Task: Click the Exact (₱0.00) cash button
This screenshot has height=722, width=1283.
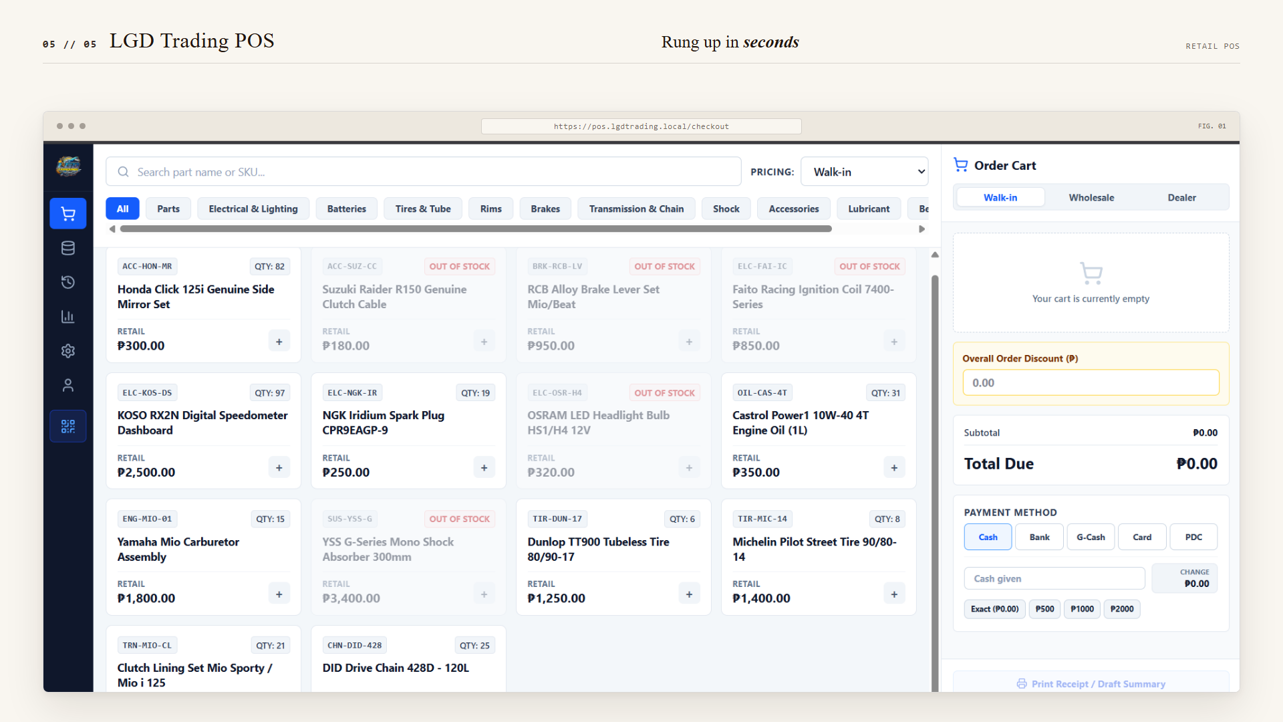Action: coord(994,609)
